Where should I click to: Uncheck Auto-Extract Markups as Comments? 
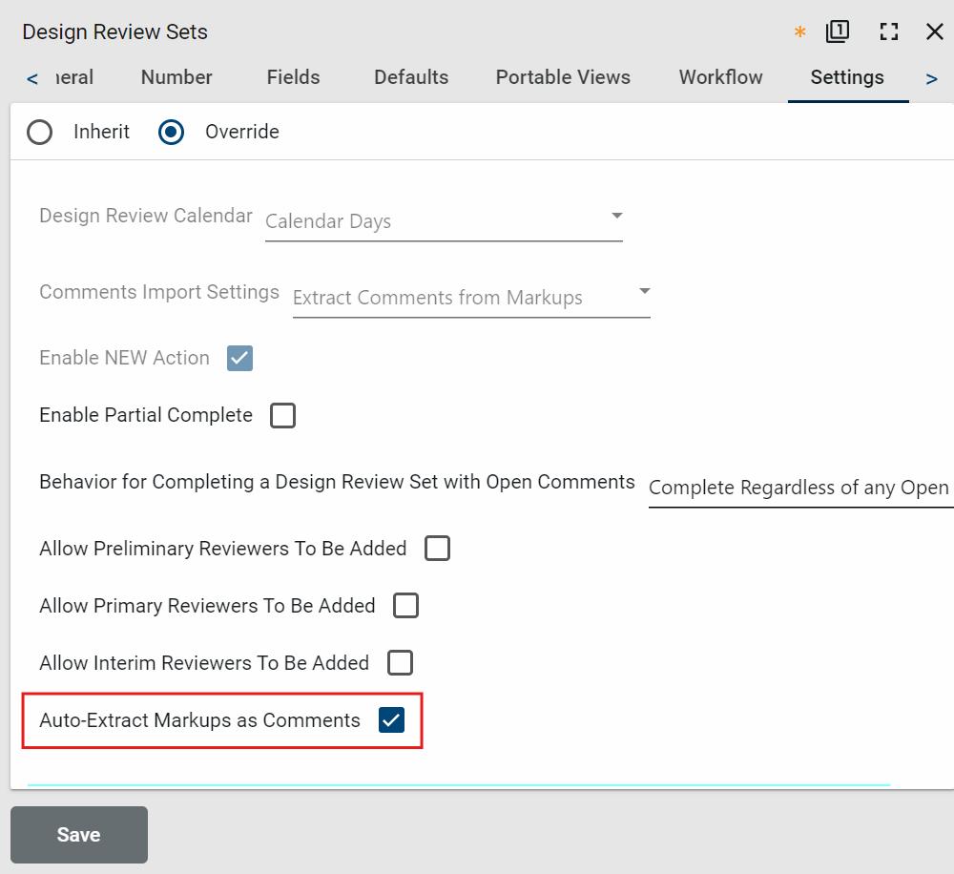[391, 720]
